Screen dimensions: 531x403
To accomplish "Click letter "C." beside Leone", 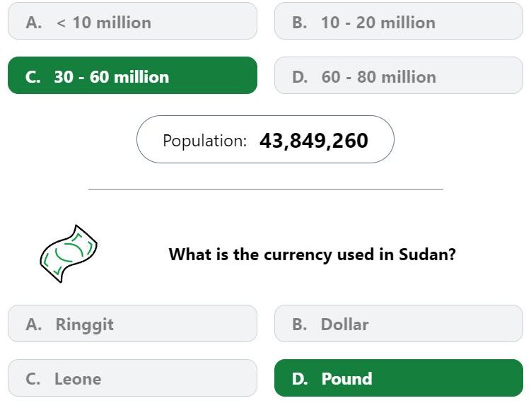I will pos(33,379).
